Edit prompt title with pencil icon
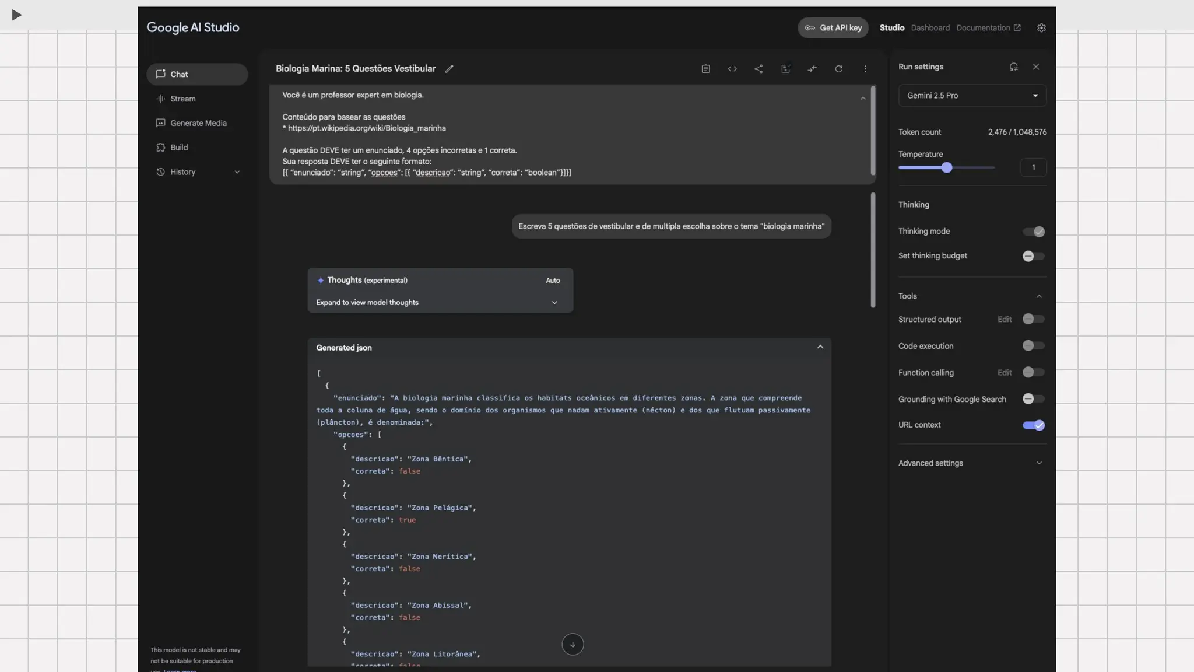The height and width of the screenshot is (672, 1194). (449, 69)
